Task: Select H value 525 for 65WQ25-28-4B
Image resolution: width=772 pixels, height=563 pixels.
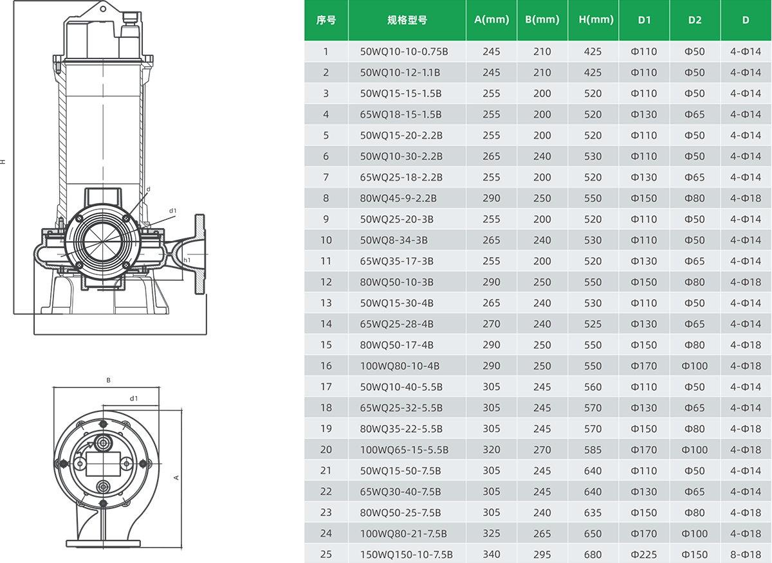Action: tap(593, 324)
